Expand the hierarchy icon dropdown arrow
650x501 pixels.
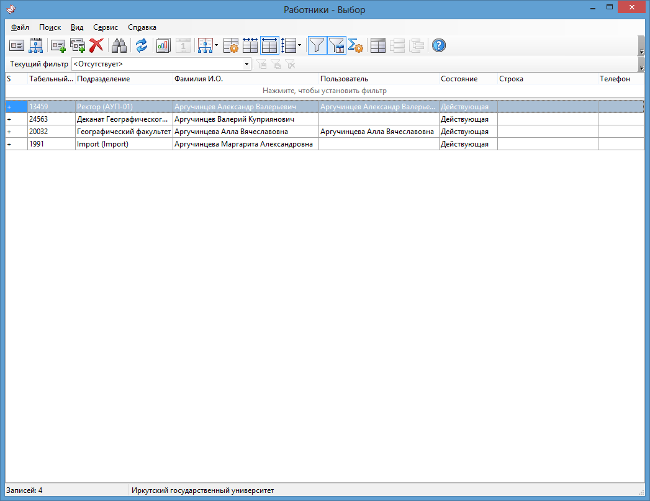216,45
